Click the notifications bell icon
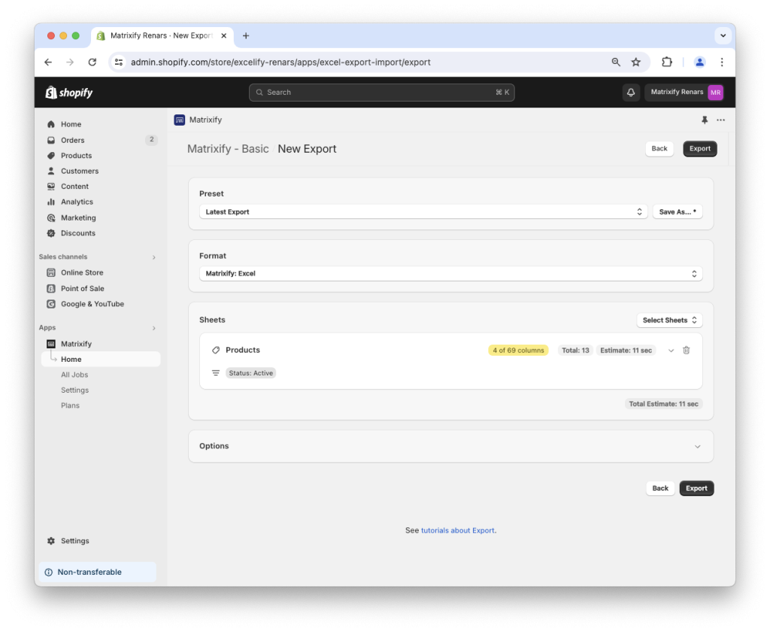The width and height of the screenshot is (770, 632). 630,92
